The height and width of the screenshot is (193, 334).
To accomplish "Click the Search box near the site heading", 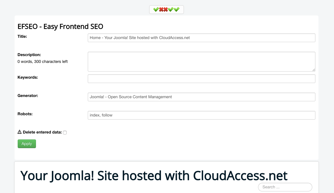I will [285, 187].
